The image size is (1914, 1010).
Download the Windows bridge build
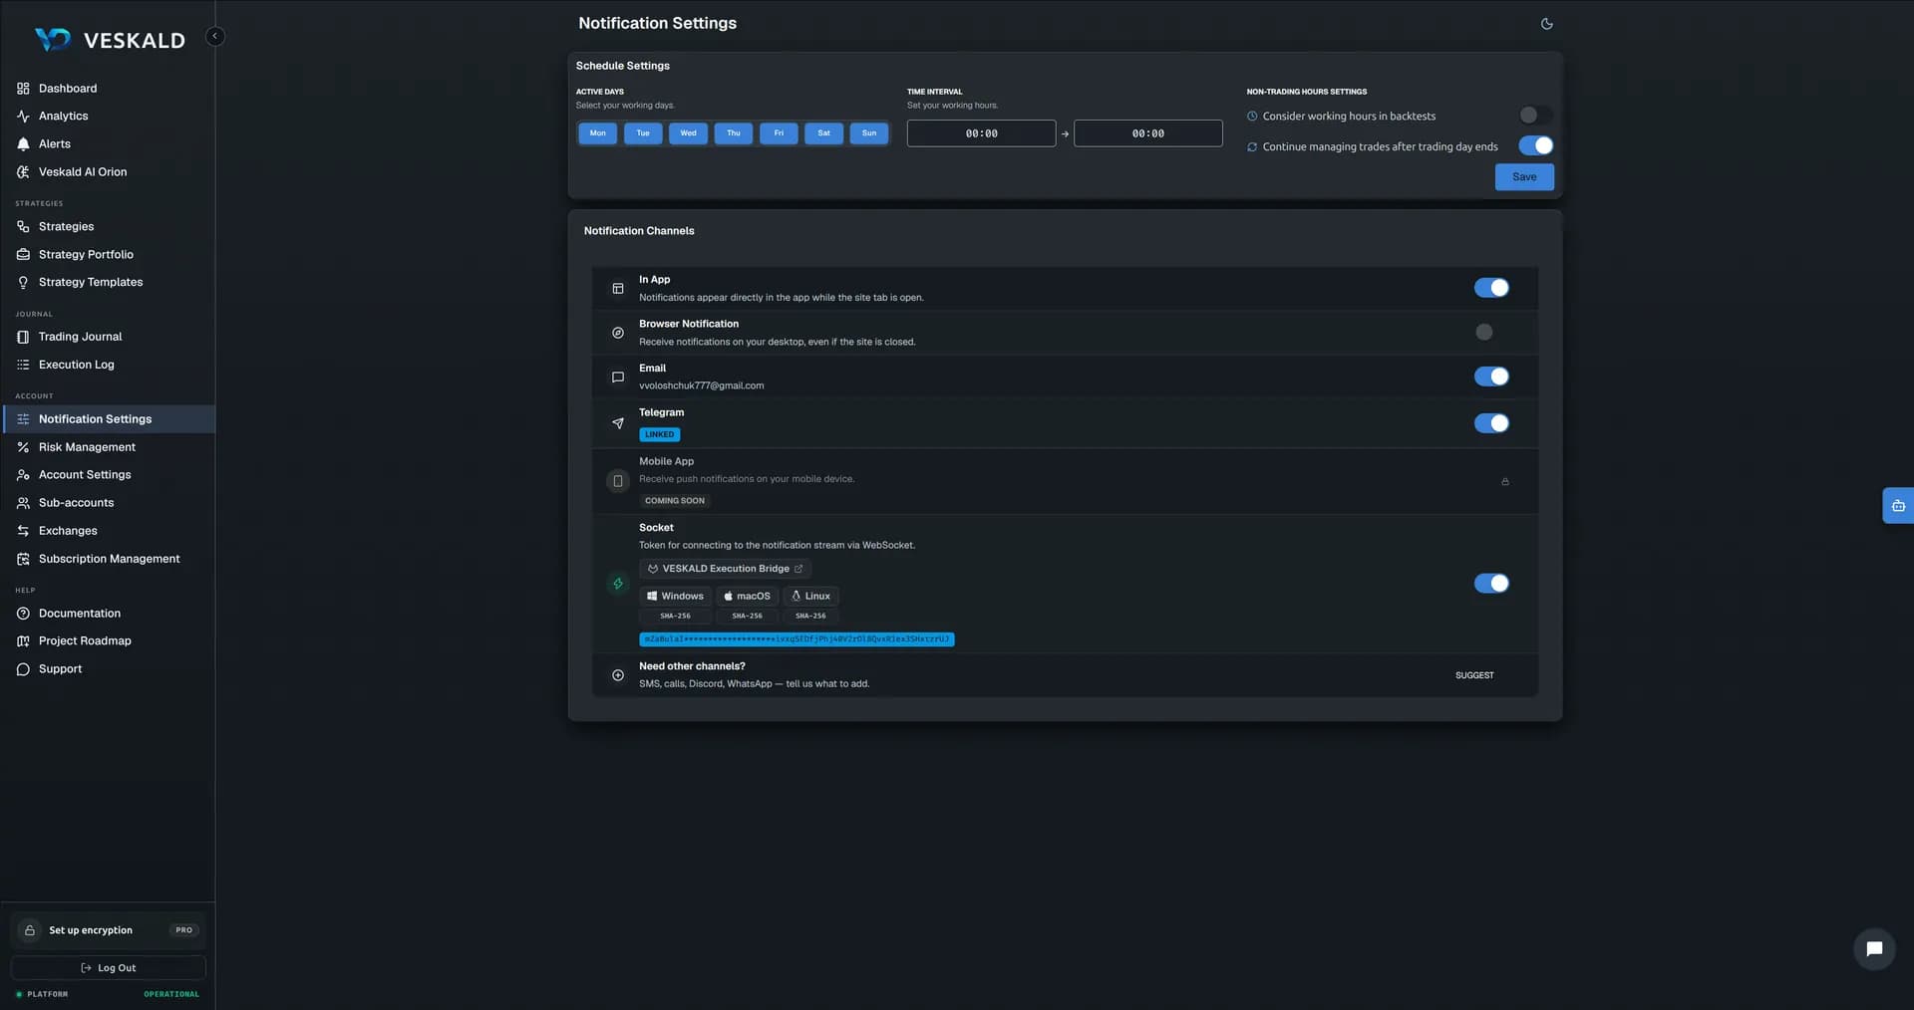click(x=675, y=597)
